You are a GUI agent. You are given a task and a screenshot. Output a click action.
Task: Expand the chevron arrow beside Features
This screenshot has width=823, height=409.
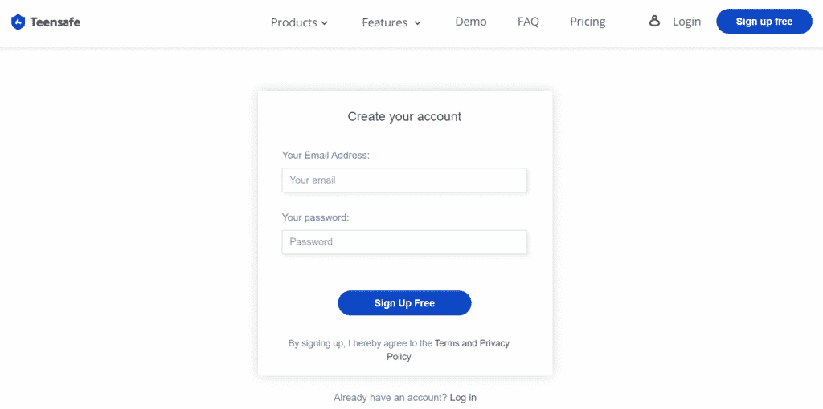(417, 23)
